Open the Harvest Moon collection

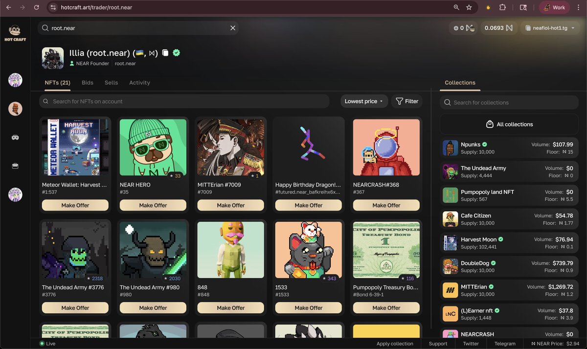click(x=509, y=243)
